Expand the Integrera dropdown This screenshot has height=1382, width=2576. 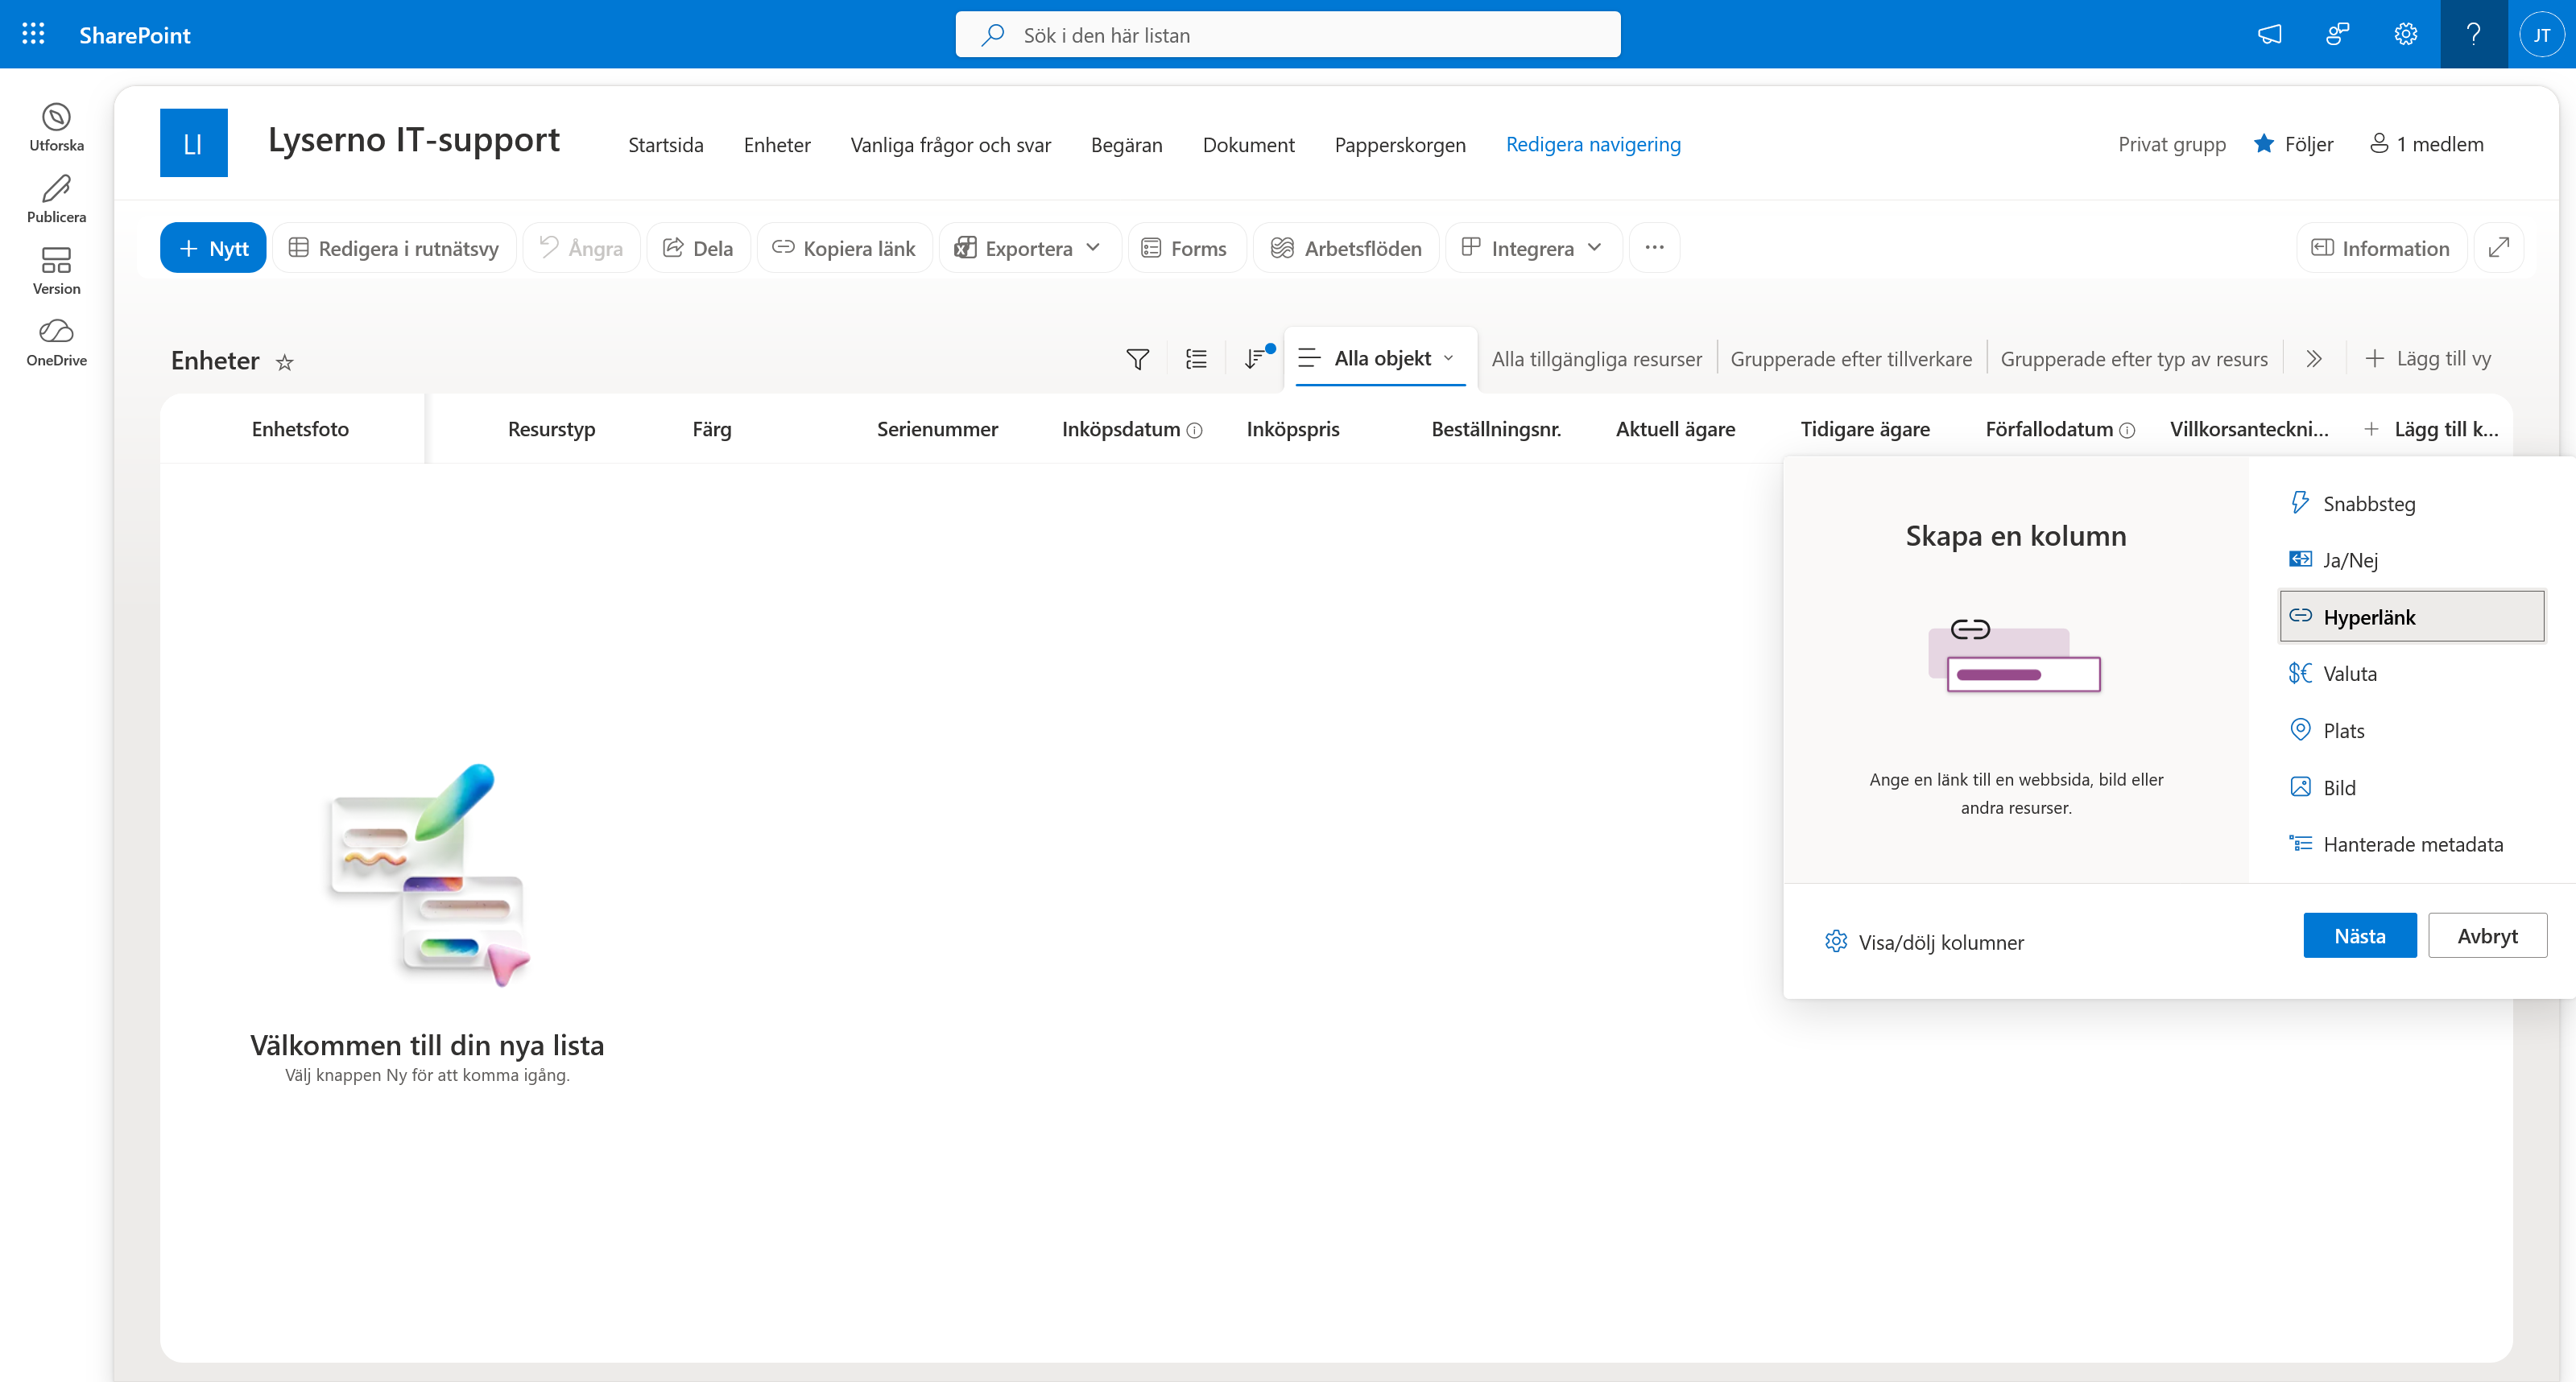(1595, 248)
